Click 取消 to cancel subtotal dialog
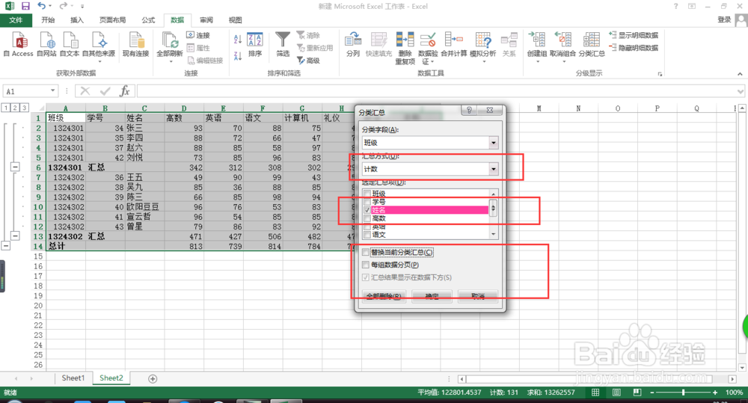Viewport: 748px width, 403px height. coord(478,296)
